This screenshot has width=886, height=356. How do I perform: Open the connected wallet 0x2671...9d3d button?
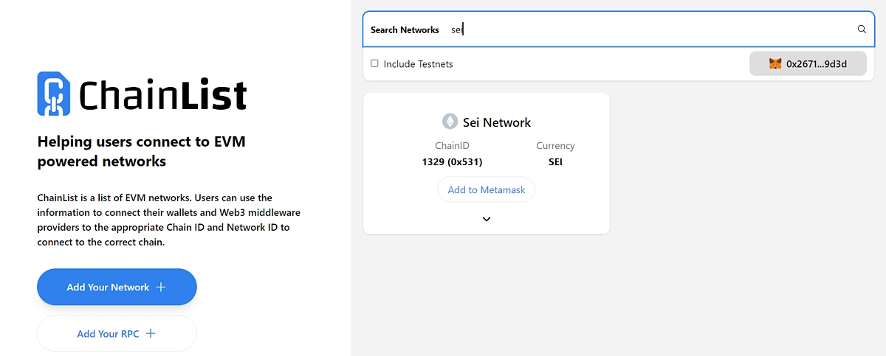point(808,63)
